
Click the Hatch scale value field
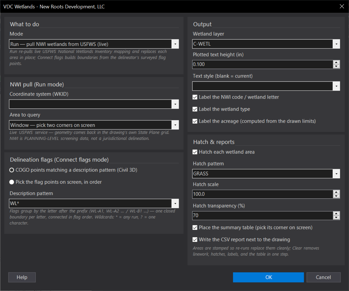[263, 194]
